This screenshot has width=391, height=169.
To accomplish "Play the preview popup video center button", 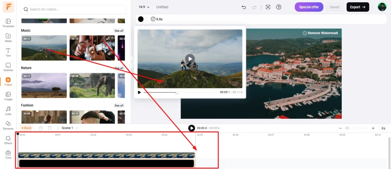I will pyautogui.click(x=190, y=59).
